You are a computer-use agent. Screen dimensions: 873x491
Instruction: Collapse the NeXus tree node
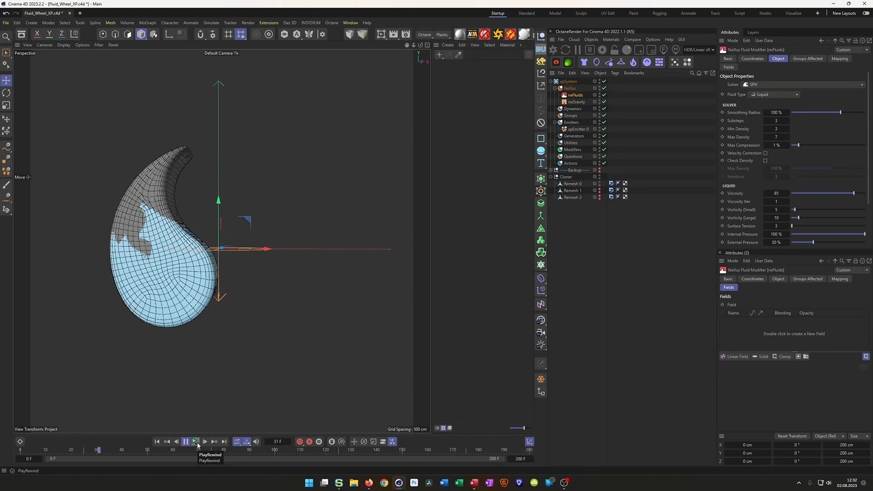pyautogui.click(x=555, y=88)
